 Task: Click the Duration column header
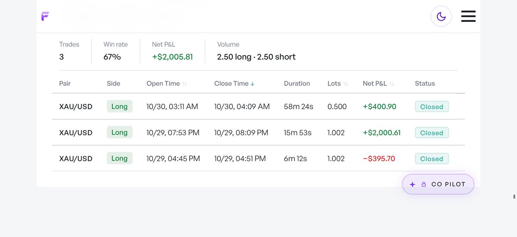[297, 83]
